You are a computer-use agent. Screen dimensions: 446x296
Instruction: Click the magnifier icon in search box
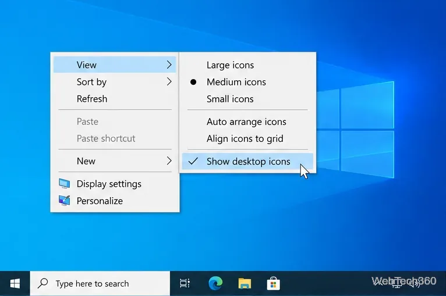click(43, 283)
